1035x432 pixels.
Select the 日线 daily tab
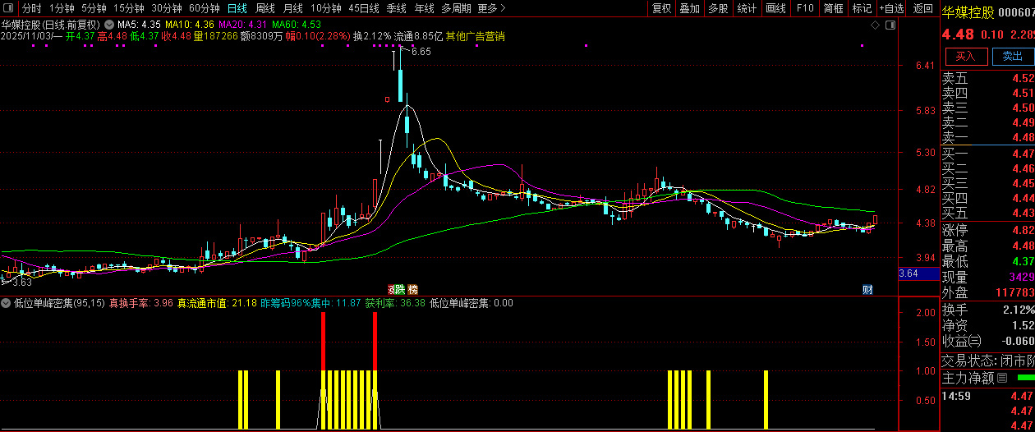[237, 8]
